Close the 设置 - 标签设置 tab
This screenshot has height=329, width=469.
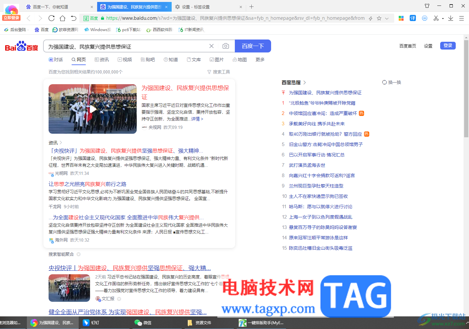coord(241,7)
